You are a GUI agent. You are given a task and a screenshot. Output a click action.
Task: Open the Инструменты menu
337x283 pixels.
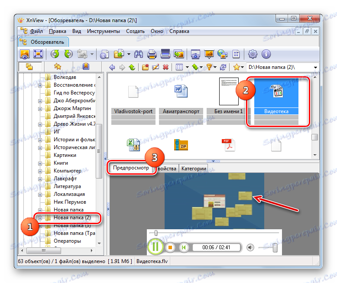[104, 31]
